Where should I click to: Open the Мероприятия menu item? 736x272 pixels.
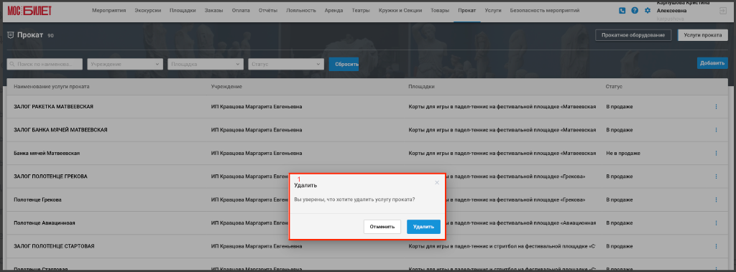(109, 10)
